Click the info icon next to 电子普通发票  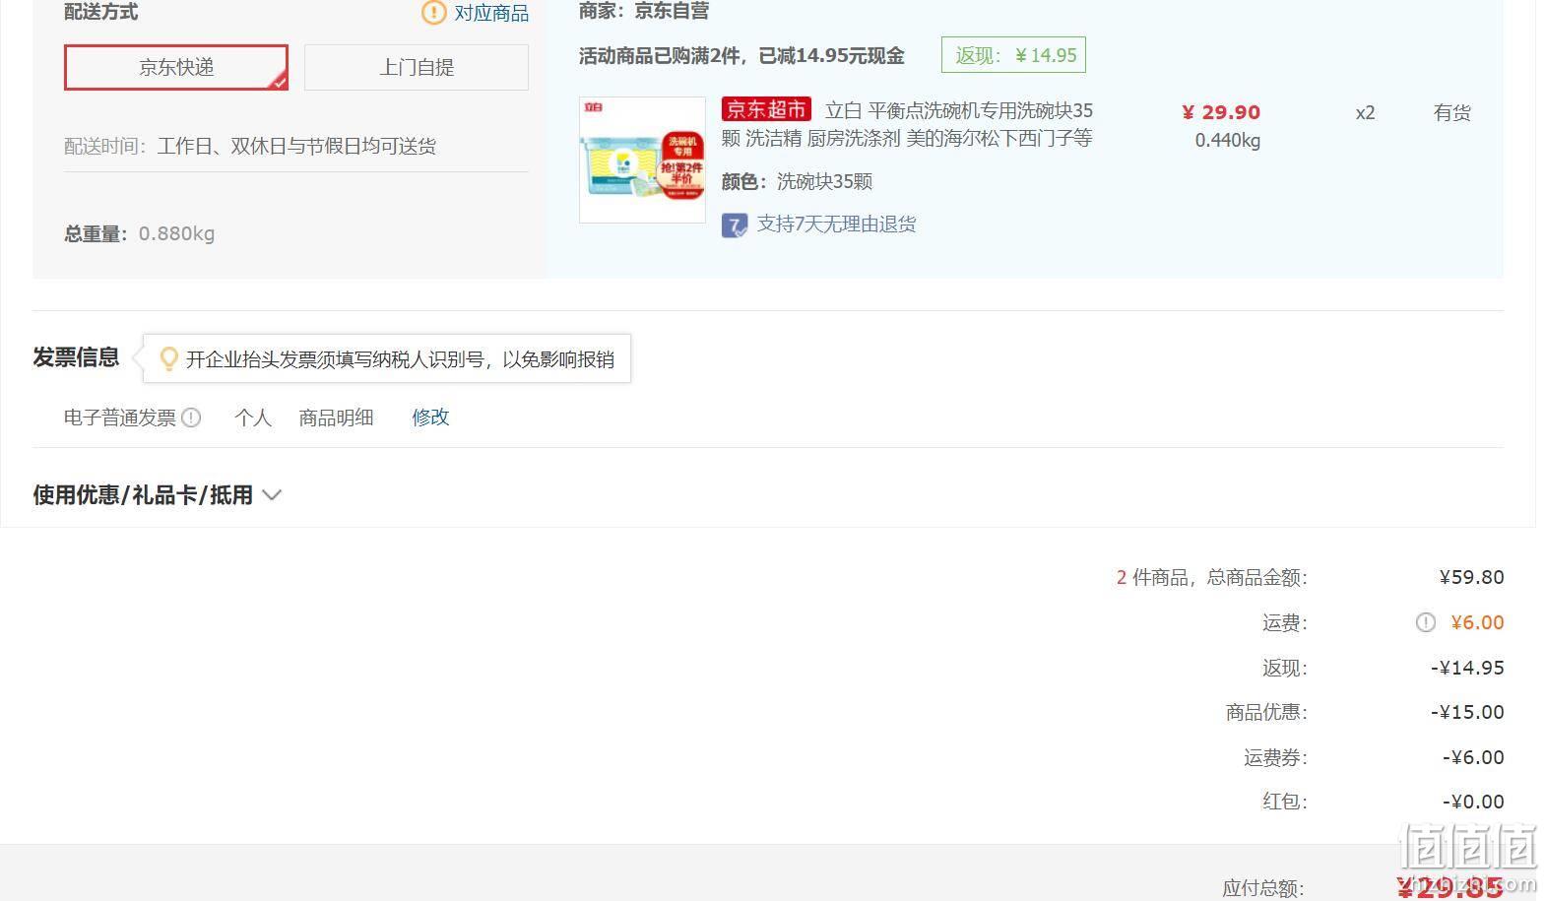coord(192,418)
